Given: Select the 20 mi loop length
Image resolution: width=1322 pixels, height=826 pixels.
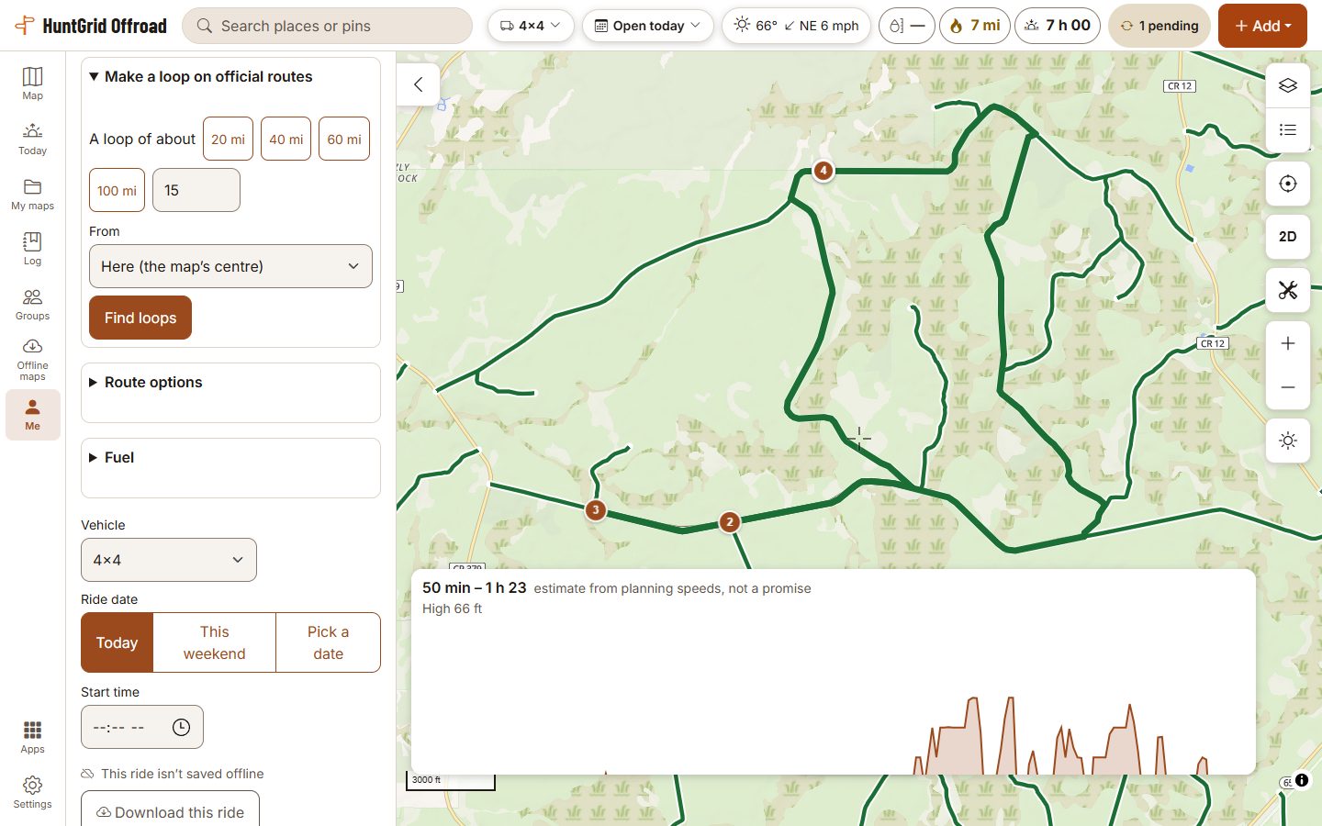Looking at the screenshot, I should pos(228,139).
